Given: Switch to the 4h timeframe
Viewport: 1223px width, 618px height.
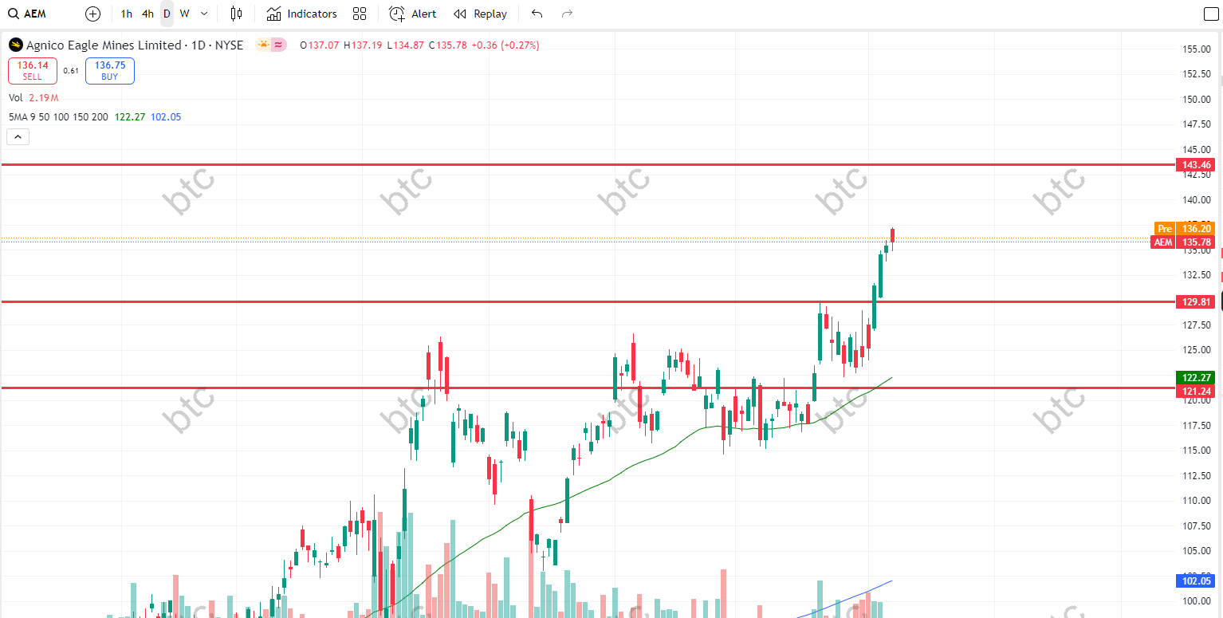Looking at the screenshot, I should coord(147,14).
